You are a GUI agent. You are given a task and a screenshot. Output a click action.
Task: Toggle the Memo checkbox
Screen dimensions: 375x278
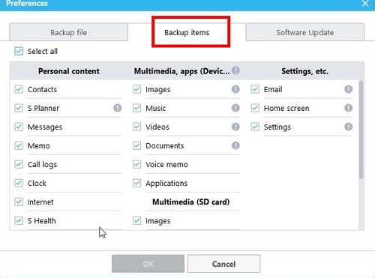(x=19, y=145)
